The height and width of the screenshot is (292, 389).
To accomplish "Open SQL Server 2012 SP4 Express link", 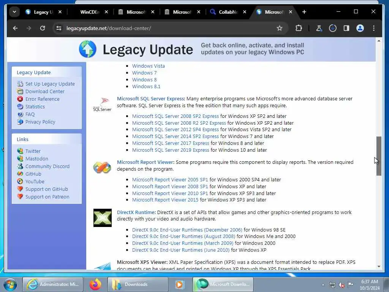I will pyautogui.click(x=176, y=129).
